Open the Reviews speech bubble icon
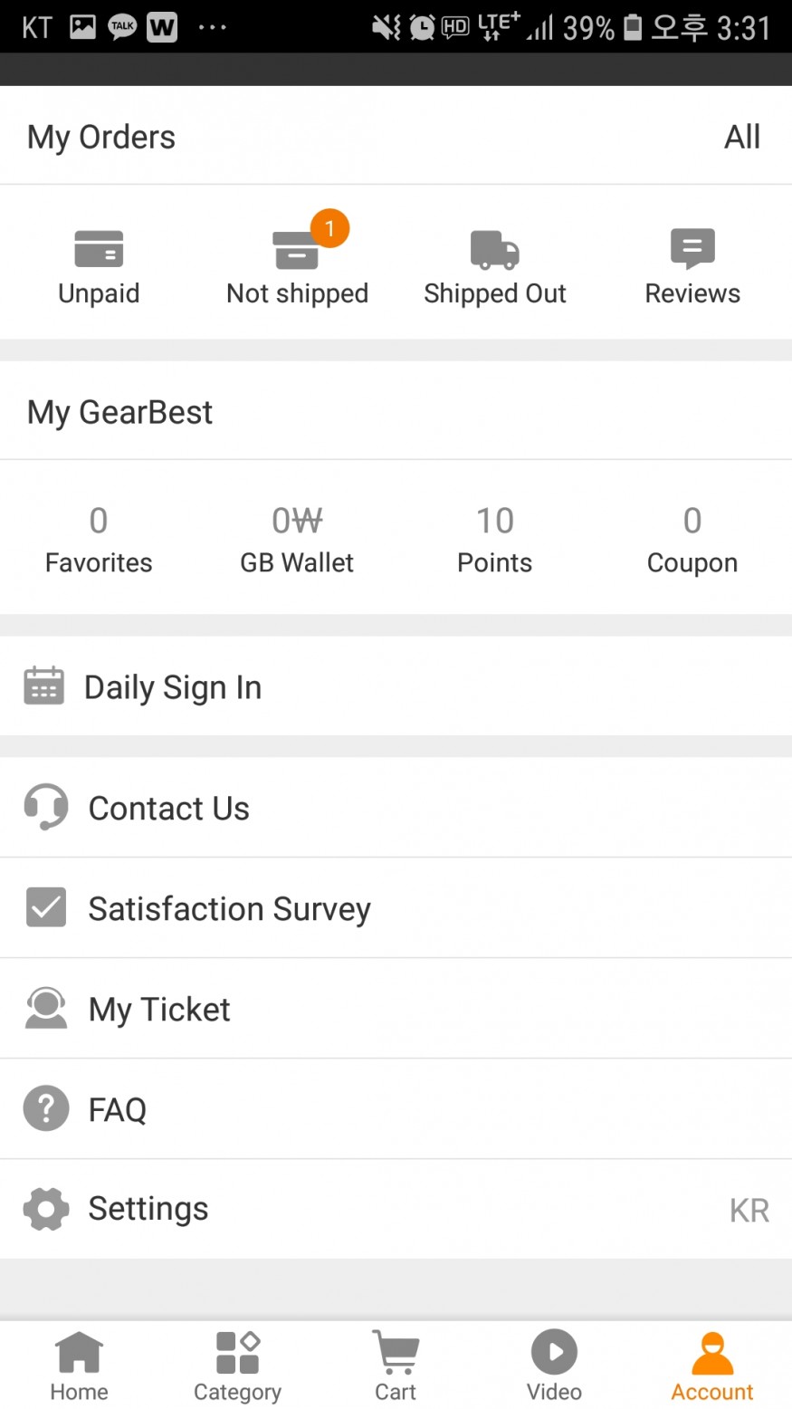The height and width of the screenshot is (1409, 792). tap(692, 248)
